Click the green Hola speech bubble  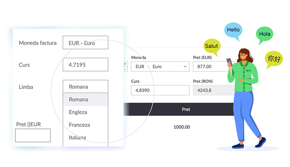pos(265,34)
